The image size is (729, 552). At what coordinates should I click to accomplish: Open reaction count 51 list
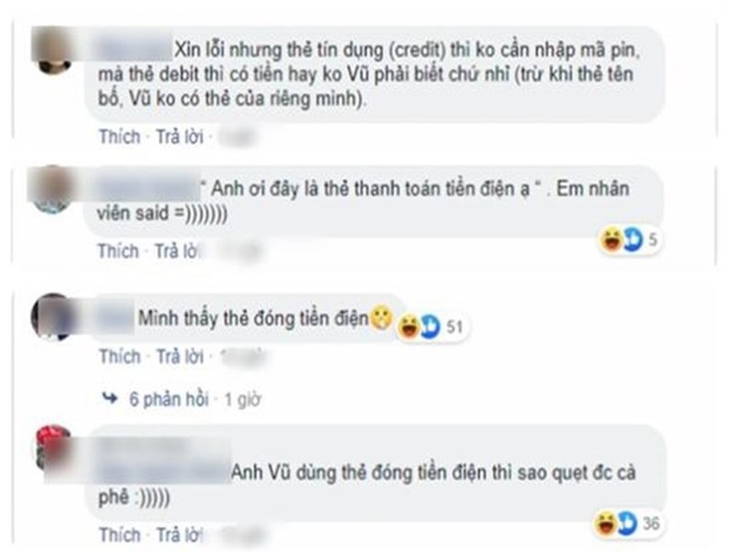pos(454,328)
